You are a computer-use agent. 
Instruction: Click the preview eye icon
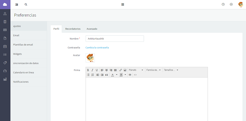tap(130, 75)
